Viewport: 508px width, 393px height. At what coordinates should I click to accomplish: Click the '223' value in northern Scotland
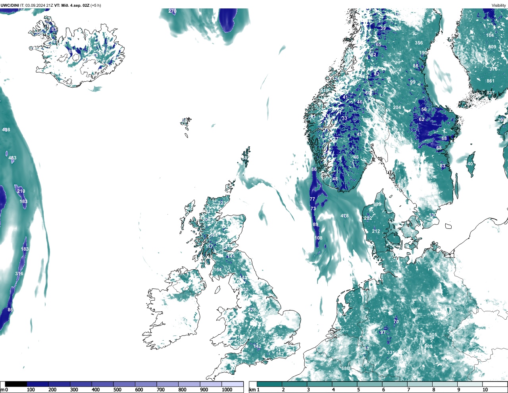click(x=222, y=203)
